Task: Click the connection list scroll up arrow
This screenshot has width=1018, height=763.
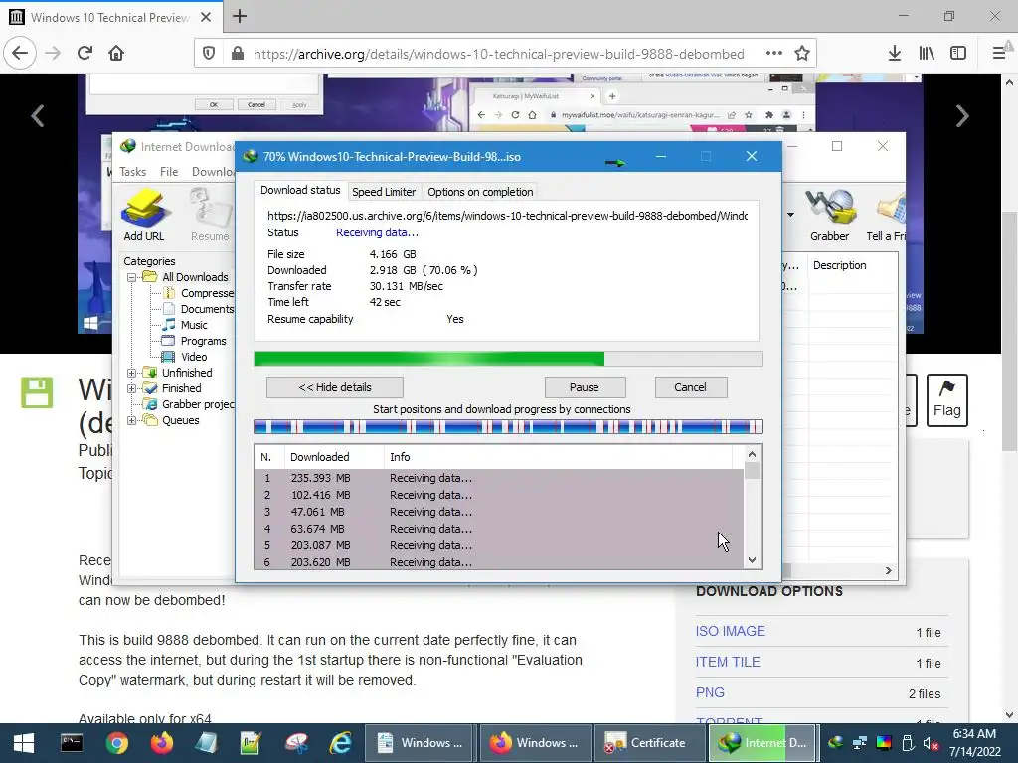Action: pos(752,455)
